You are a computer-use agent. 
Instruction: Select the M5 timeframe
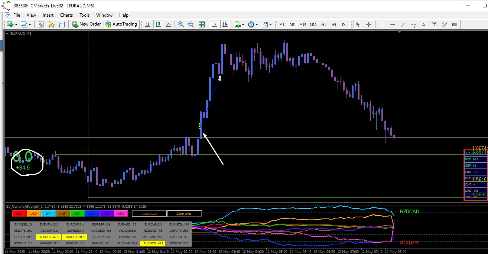[x=292, y=24]
